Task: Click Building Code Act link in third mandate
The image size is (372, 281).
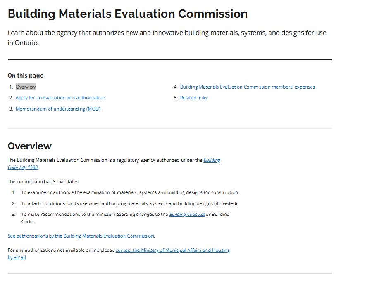Action: pyautogui.click(x=187, y=215)
